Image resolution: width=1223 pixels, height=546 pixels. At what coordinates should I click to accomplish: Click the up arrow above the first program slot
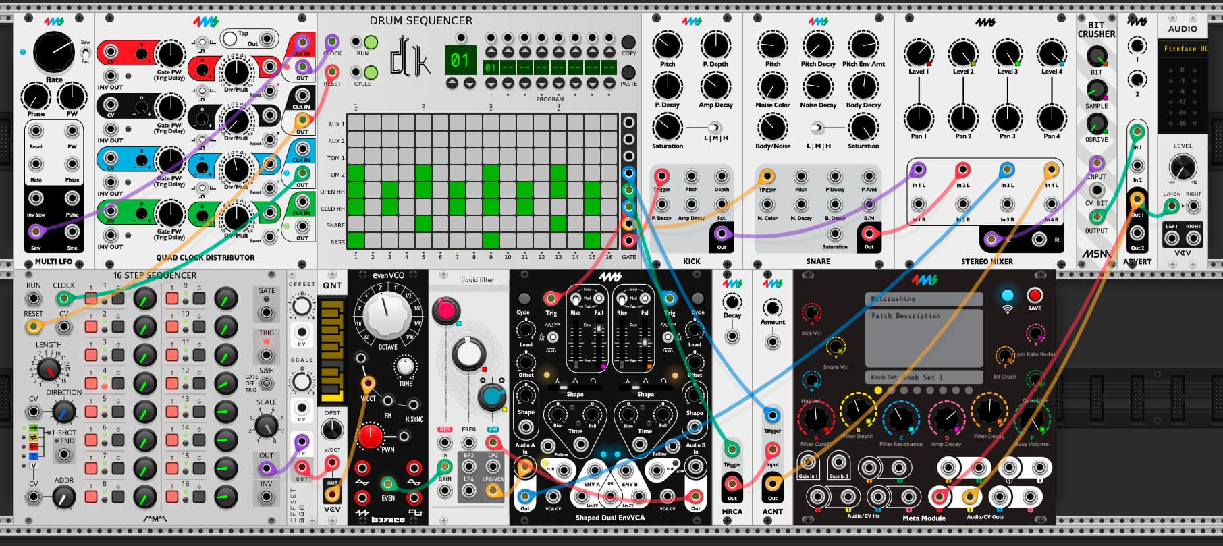pyautogui.click(x=491, y=52)
